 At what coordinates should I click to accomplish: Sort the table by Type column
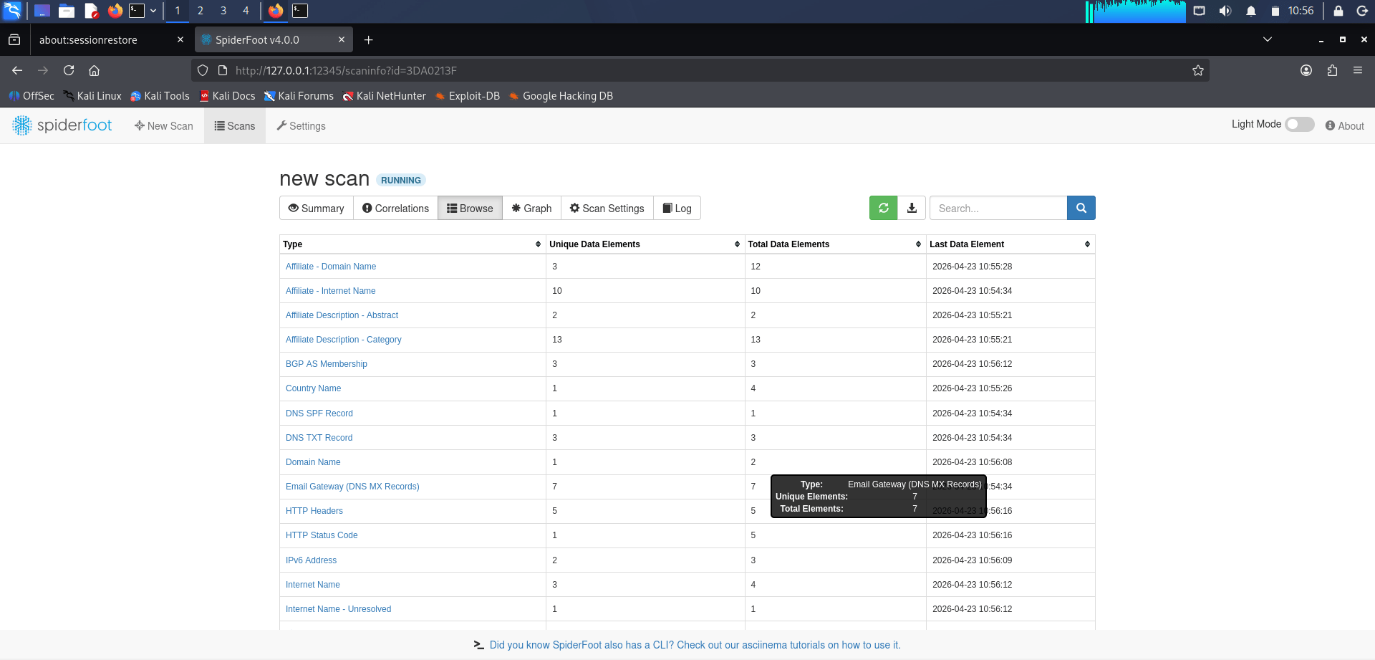pyautogui.click(x=412, y=244)
